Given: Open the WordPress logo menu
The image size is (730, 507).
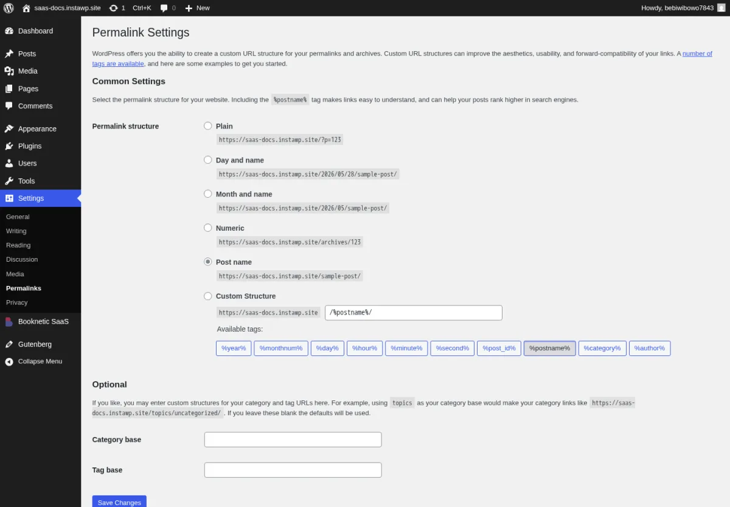Looking at the screenshot, I should [x=9, y=8].
